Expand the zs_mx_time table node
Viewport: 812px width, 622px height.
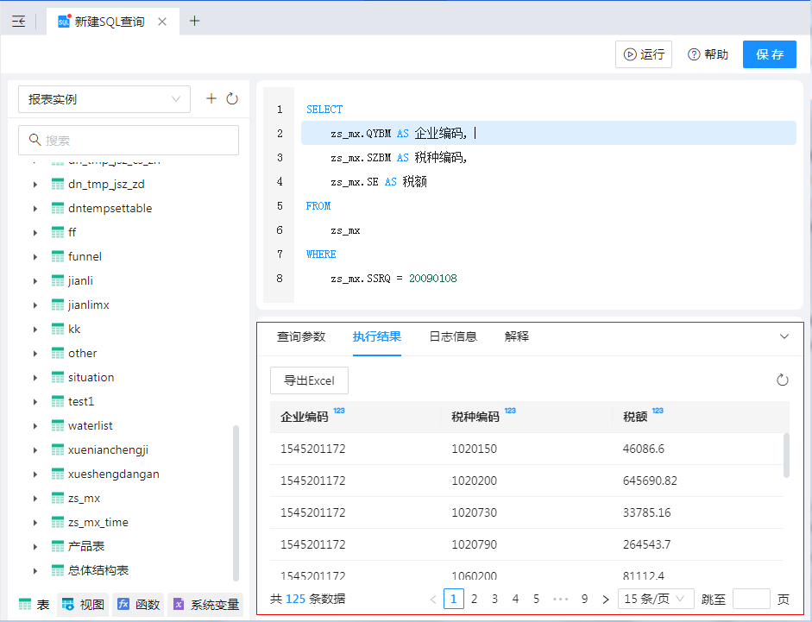[35, 523]
